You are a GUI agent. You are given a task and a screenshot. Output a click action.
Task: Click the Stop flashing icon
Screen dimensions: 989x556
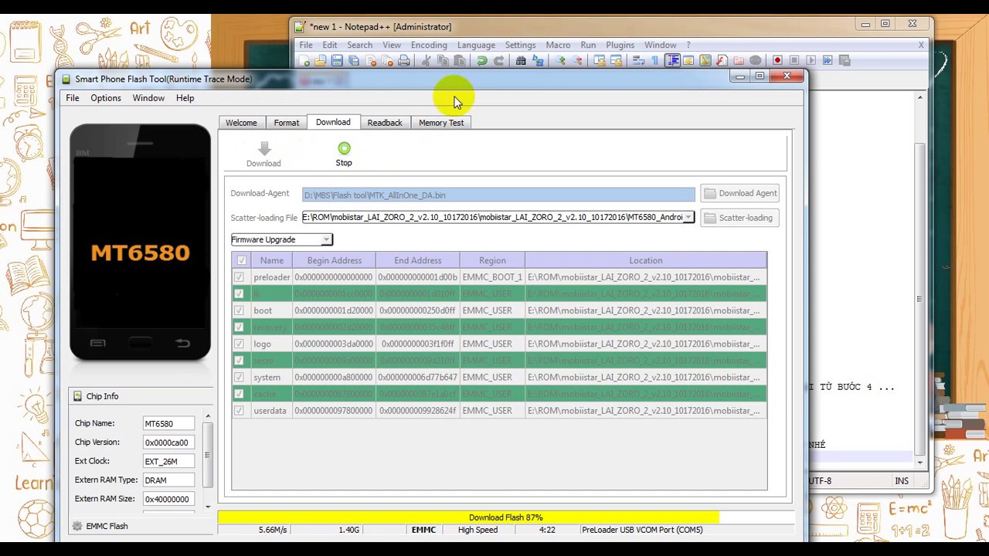(344, 148)
